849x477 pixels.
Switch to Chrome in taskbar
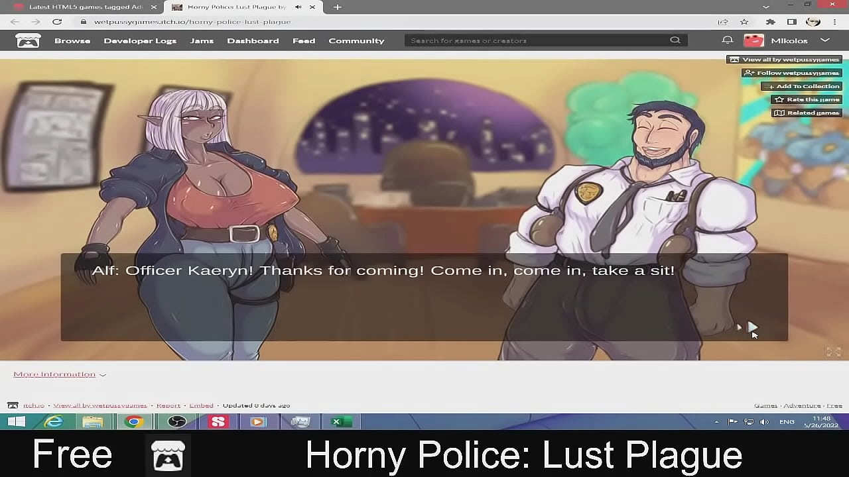133,421
